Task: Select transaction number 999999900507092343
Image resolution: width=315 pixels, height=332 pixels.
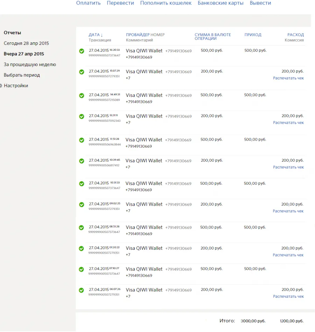Action: [x=104, y=121]
